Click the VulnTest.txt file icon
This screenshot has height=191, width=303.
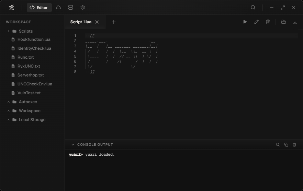[x=13, y=93]
